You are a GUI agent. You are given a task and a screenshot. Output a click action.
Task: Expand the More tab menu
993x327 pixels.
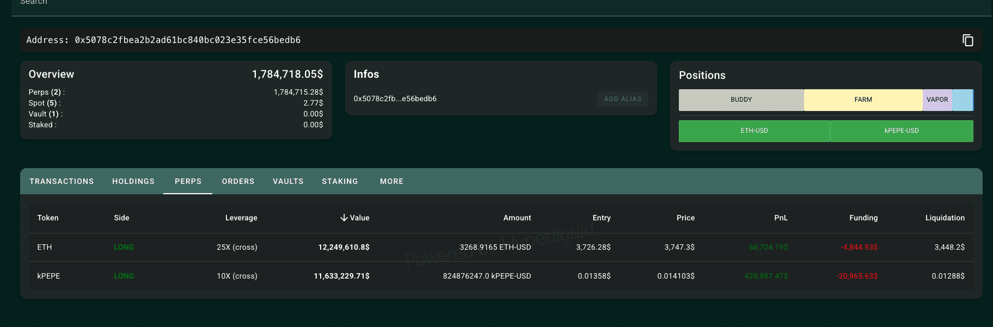pos(391,181)
